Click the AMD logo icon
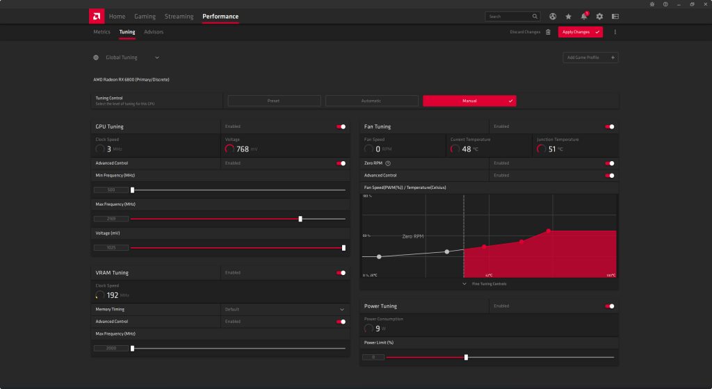Image resolution: width=712 pixels, height=389 pixels. [97, 16]
